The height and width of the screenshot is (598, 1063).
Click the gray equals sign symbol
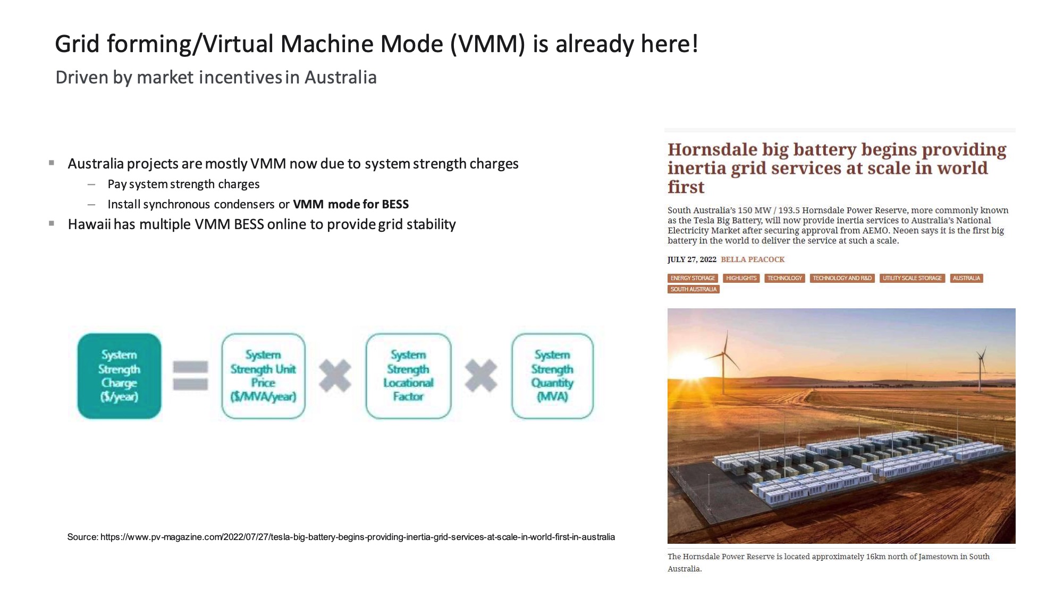[190, 375]
